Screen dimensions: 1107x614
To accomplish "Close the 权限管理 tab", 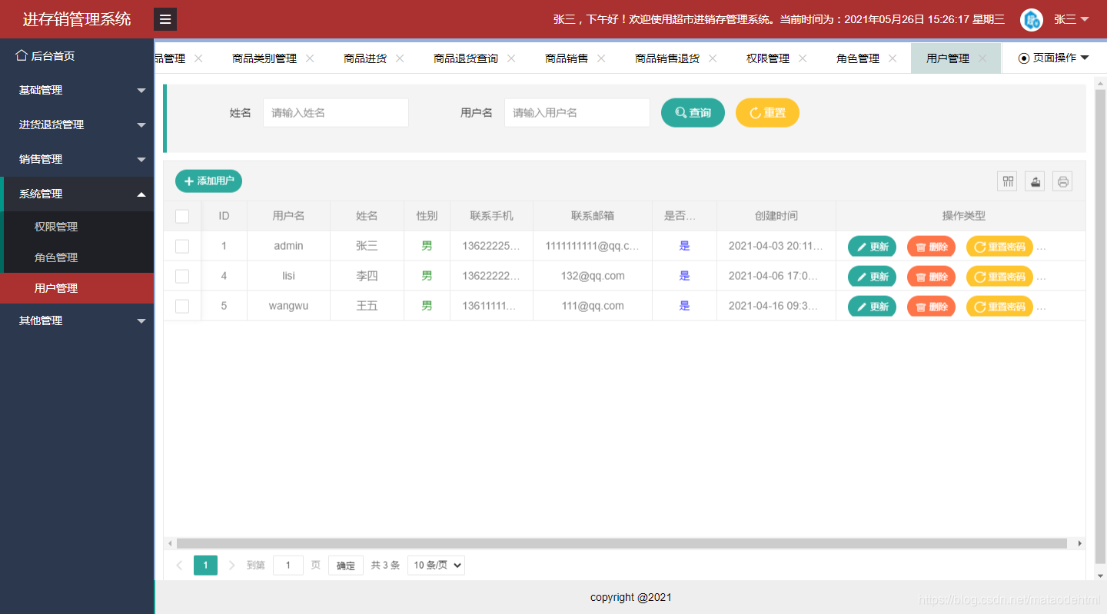I will (803, 58).
